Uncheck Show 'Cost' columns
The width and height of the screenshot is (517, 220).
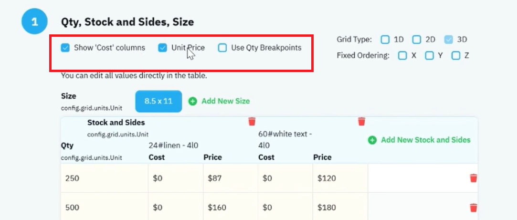click(x=65, y=48)
